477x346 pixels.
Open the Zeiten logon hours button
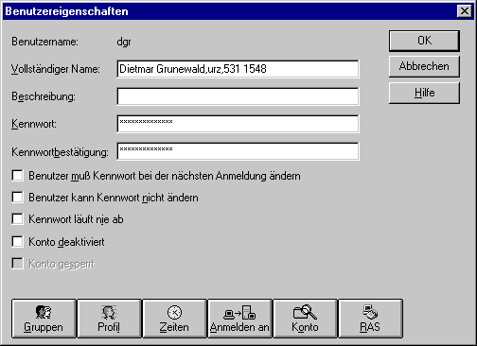point(174,319)
